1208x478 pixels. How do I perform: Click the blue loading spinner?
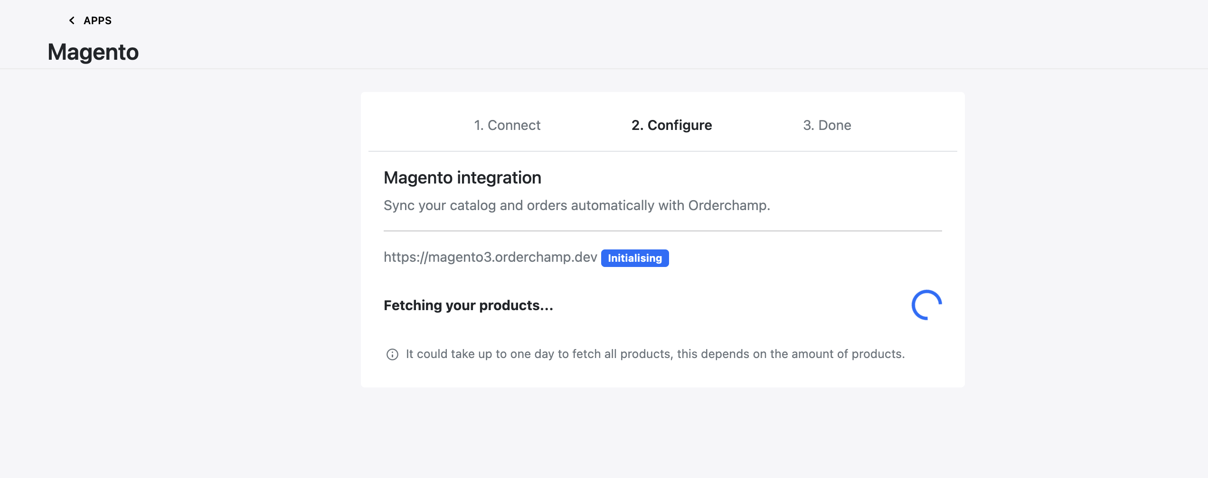[926, 305]
